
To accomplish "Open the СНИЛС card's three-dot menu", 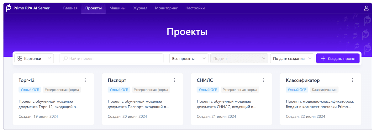I will [x=263, y=80].
